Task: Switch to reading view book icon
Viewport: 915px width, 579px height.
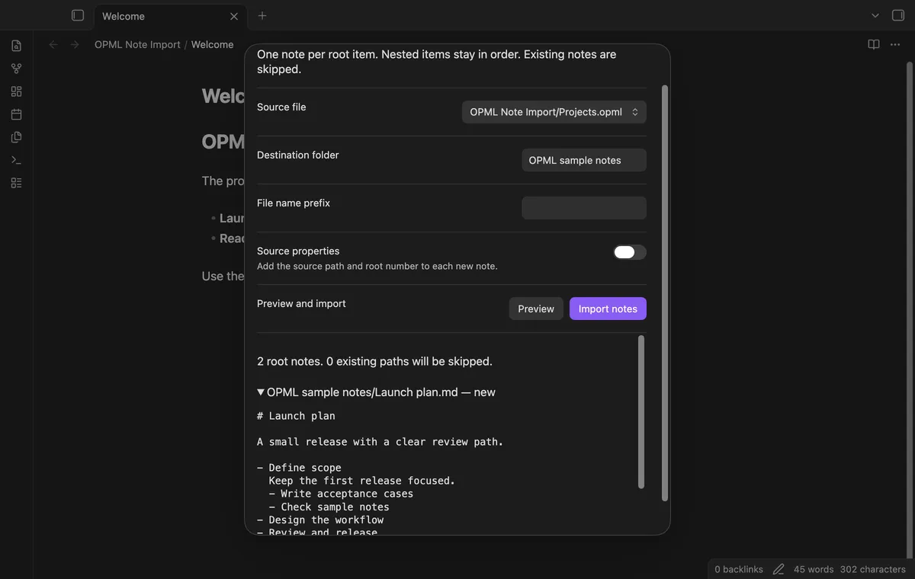Action: click(874, 45)
